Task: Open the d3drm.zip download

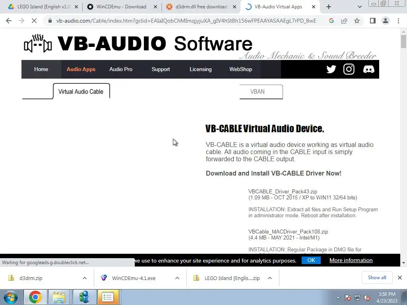Action: click(x=31, y=278)
